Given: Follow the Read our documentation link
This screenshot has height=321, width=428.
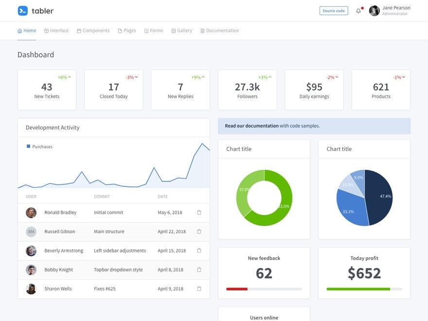Looking at the screenshot, I should click(x=251, y=126).
